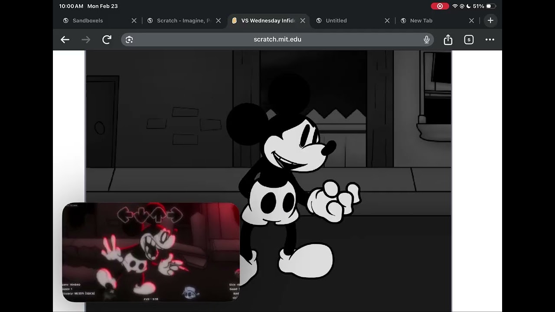555x312 pixels.
Task: Close the Scratch - Imagine tab
Action: (x=219, y=20)
